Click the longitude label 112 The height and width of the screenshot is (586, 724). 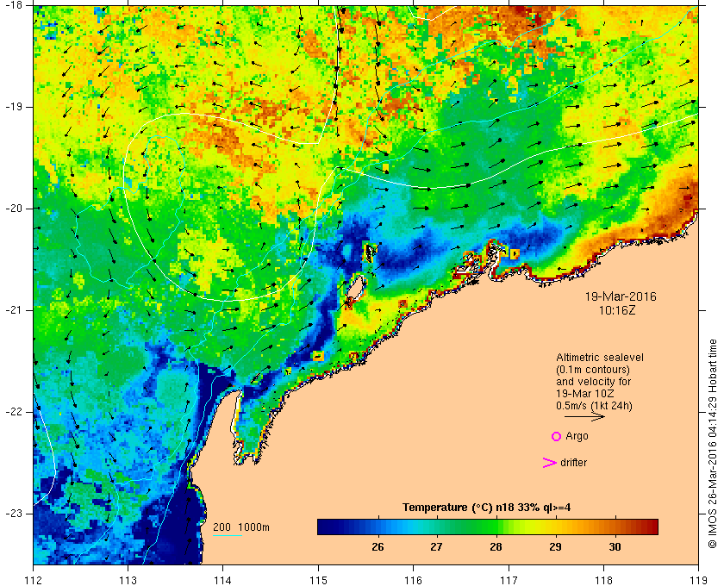pyautogui.click(x=33, y=580)
